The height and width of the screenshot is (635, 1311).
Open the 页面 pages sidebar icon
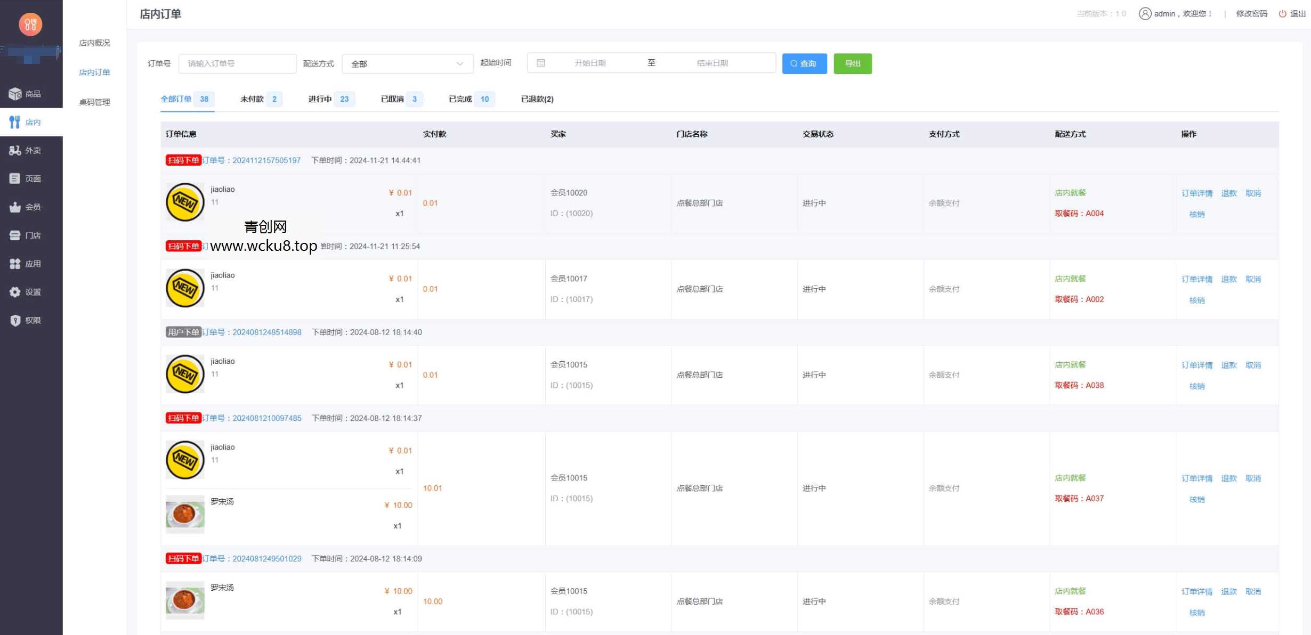tap(15, 178)
